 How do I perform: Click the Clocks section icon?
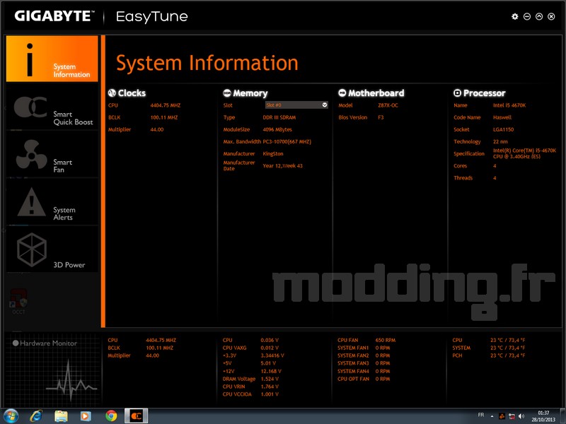coord(112,93)
